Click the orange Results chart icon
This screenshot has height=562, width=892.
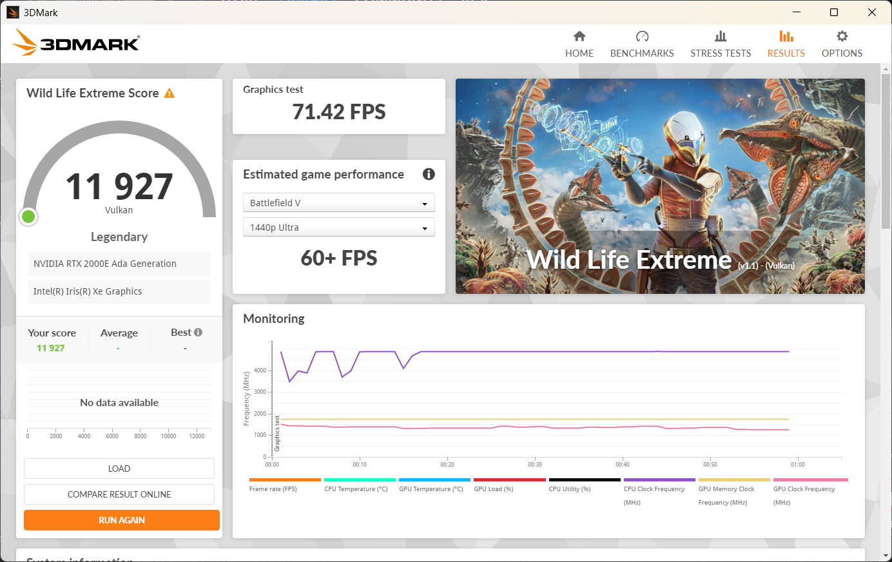[786, 36]
